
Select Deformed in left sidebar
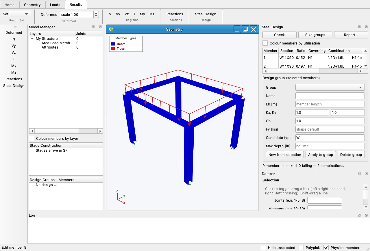pos(14,32)
